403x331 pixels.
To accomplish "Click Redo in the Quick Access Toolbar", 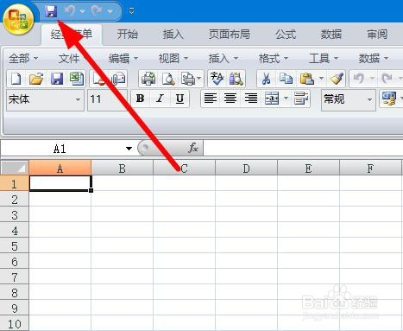I will 97,11.
